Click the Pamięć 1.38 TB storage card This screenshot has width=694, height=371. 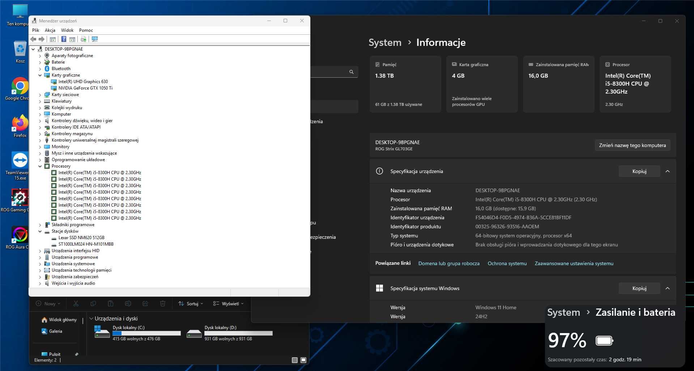[405, 84]
